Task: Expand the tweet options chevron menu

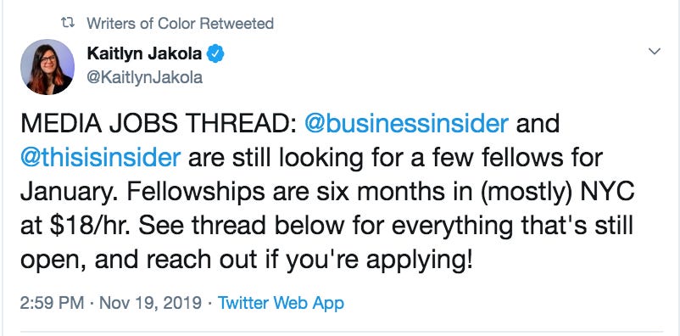Action: tap(654, 51)
